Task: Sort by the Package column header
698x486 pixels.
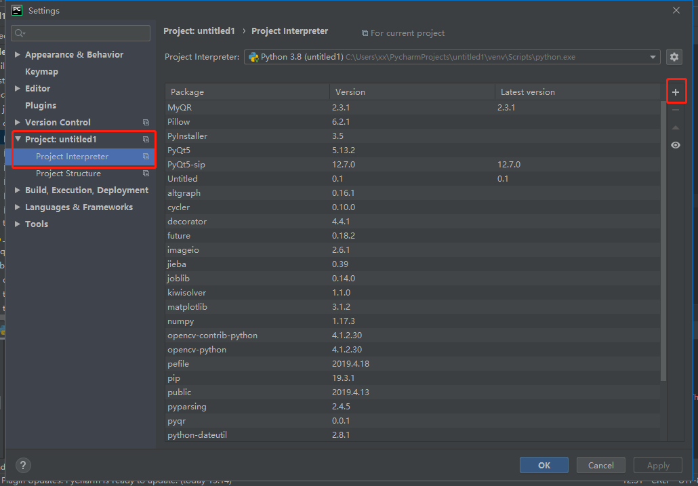Action: pos(247,92)
